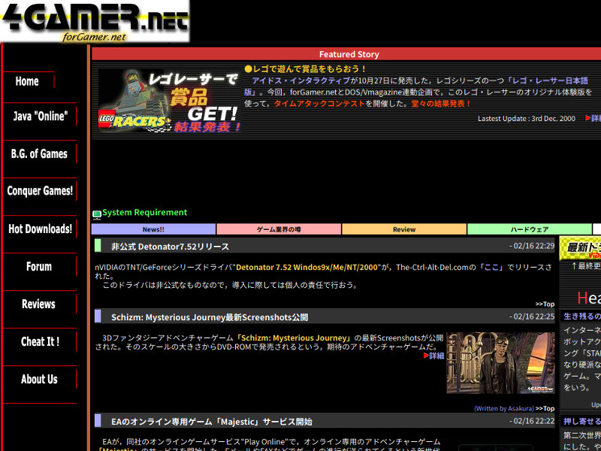Click the 4GAMER.net logo banner
The width and height of the screenshot is (601, 451).
point(95,21)
